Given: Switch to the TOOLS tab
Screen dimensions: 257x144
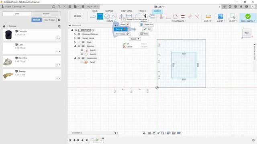Looking at the screenshot, I should [x=143, y=11].
